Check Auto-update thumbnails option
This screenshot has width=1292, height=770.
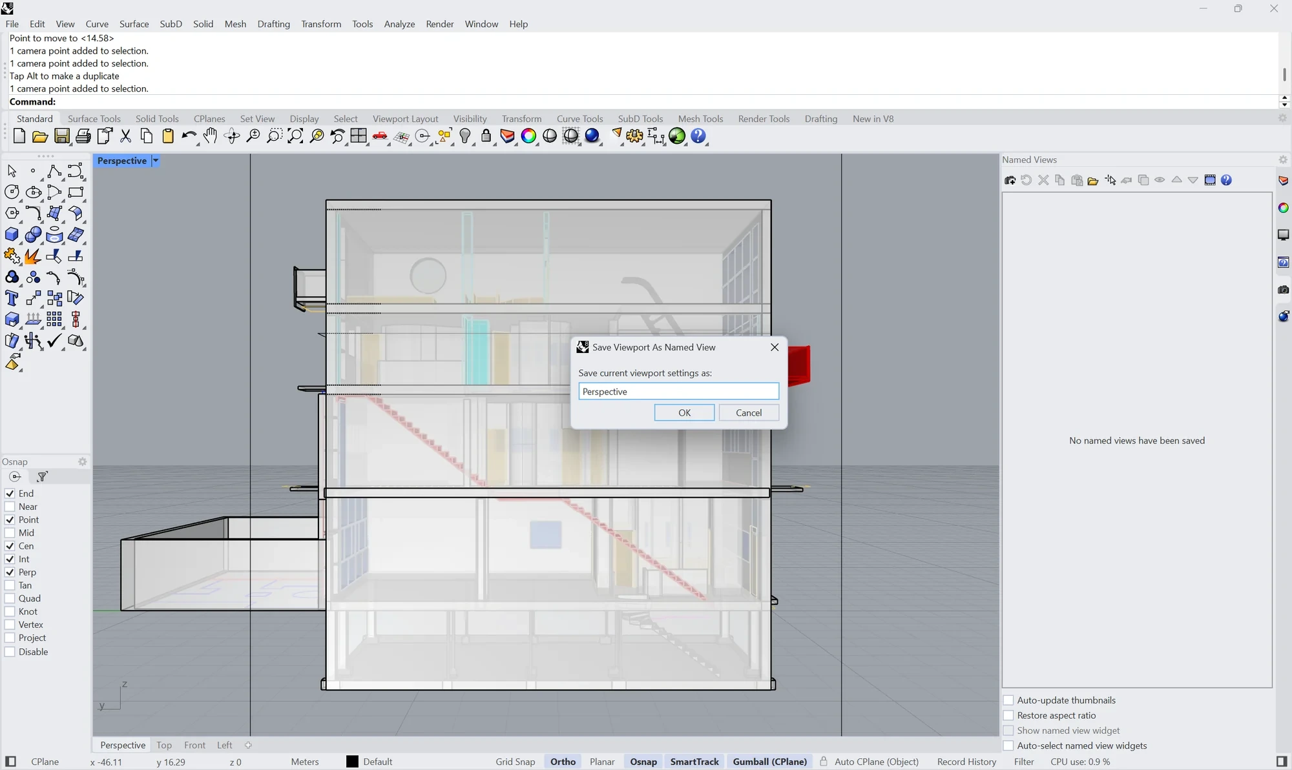coord(1008,700)
